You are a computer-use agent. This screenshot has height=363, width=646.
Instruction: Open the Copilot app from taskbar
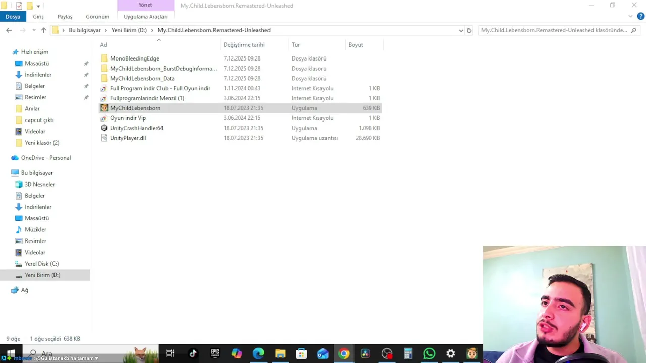(x=237, y=353)
